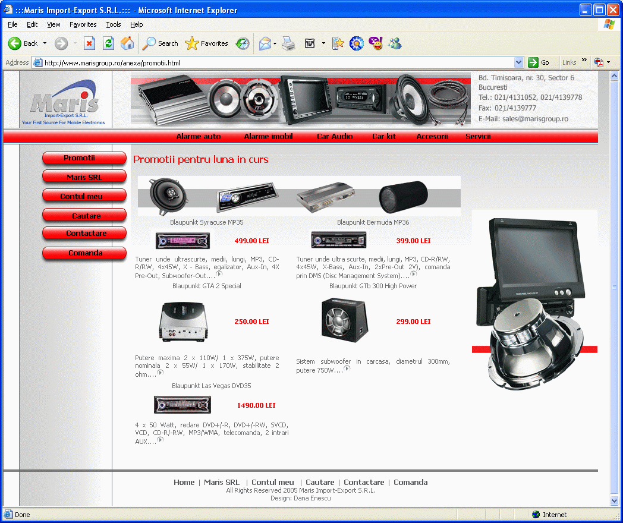The image size is (623, 523).
Task: Click the Search toolbar button
Action: 161,43
